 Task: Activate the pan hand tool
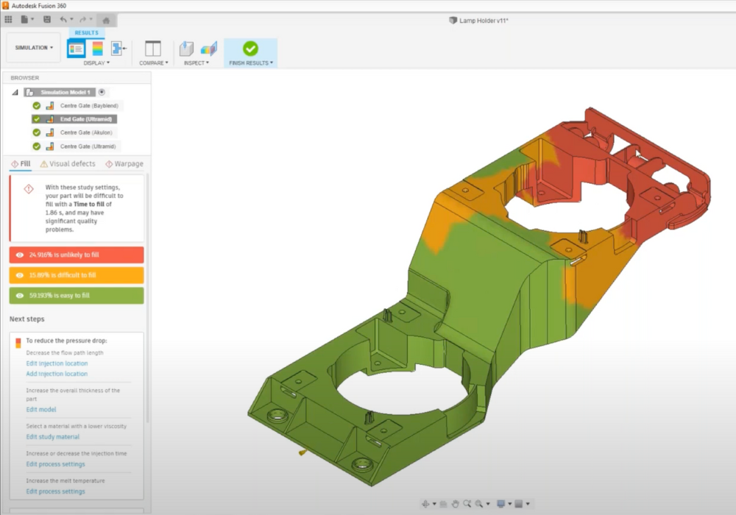tap(455, 504)
